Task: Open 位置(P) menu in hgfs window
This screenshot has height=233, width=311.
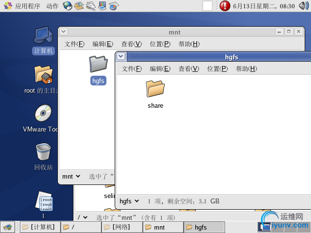Action: 217,69
